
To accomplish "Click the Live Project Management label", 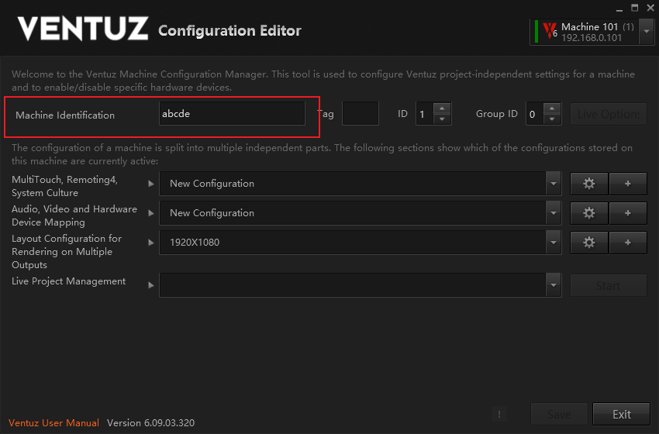I will coord(68,281).
